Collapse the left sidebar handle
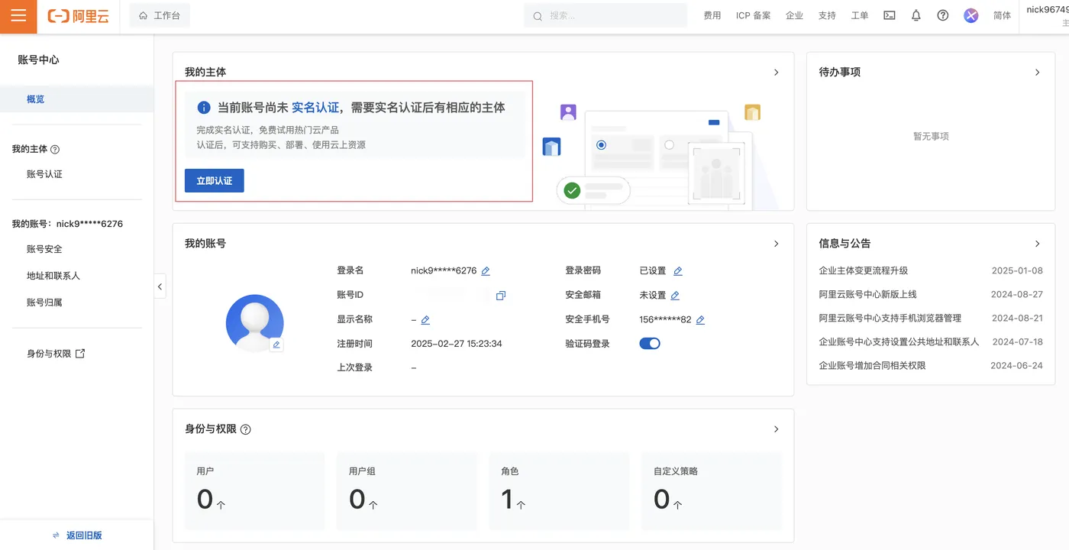Screen dimensions: 1069x550 pos(160,287)
